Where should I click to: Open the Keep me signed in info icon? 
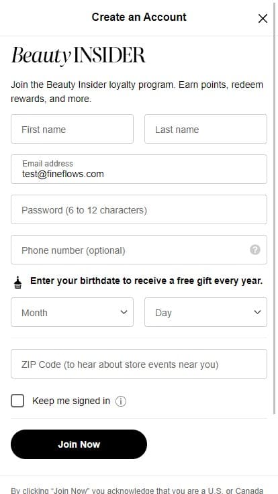121,401
